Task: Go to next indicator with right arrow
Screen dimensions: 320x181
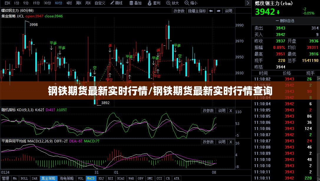Action: tap(218, 11)
